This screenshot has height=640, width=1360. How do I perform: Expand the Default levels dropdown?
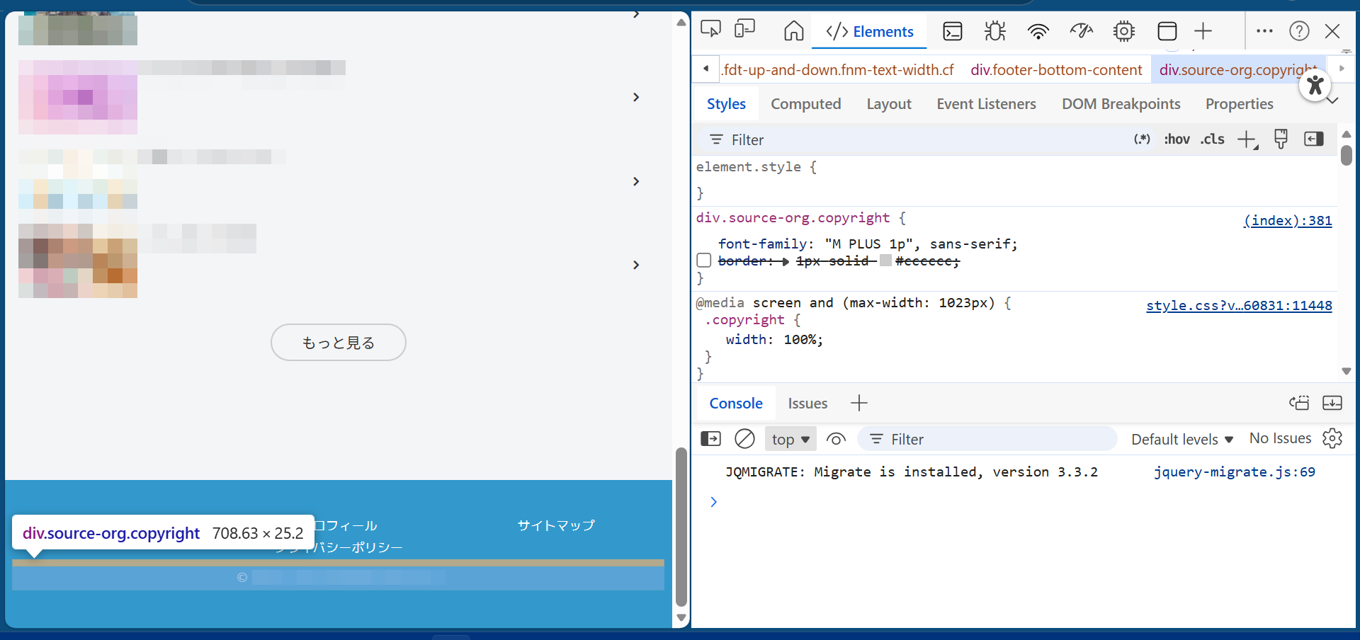tap(1182, 440)
